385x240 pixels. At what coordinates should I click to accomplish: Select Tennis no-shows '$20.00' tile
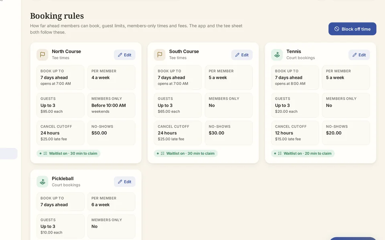tap(346, 133)
